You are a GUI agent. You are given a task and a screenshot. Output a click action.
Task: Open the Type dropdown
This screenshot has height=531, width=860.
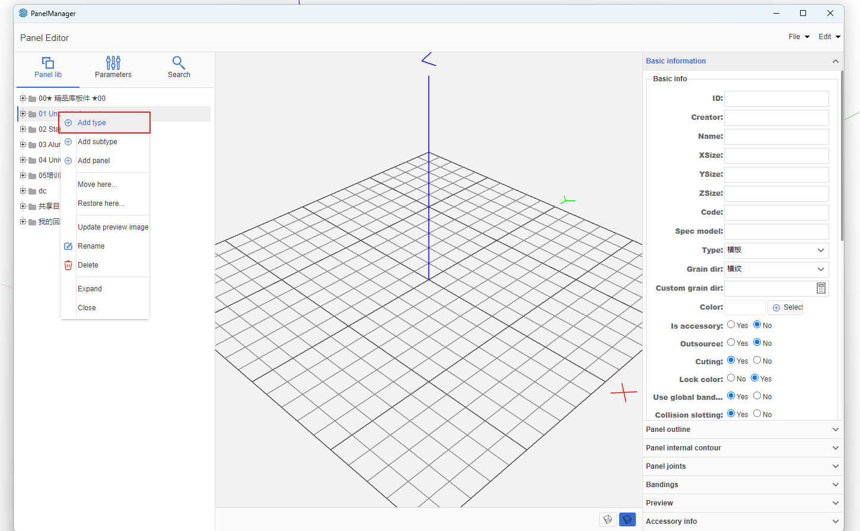[x=776, y=250]
